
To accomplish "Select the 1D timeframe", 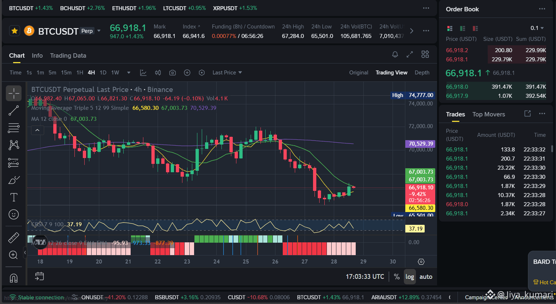I will pyautogui.click(x=103, y=73).
